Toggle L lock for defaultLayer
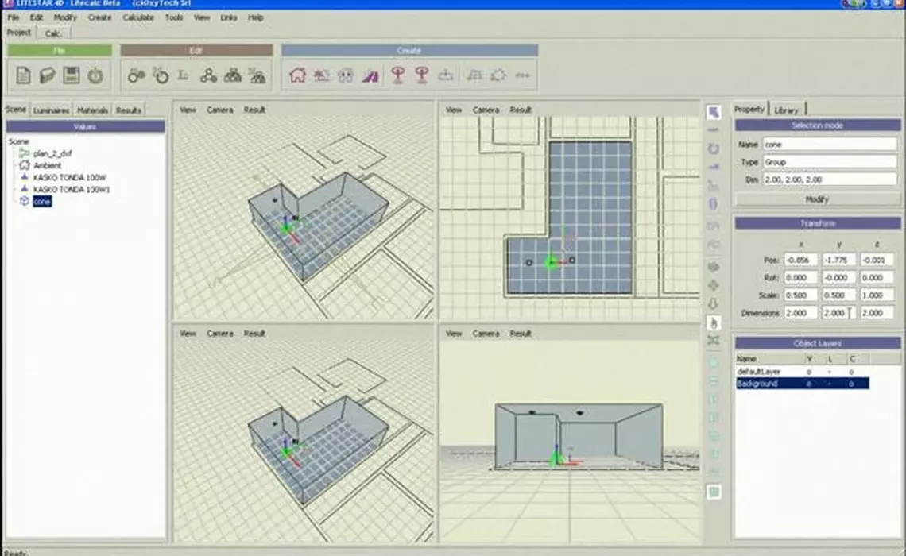Screen dimensions: 906x556 click(830, 372)
